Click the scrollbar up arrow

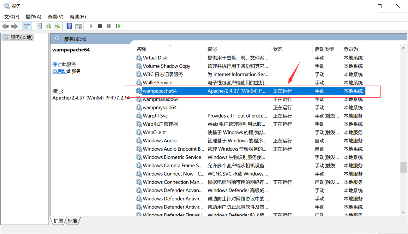coord(403,48)
